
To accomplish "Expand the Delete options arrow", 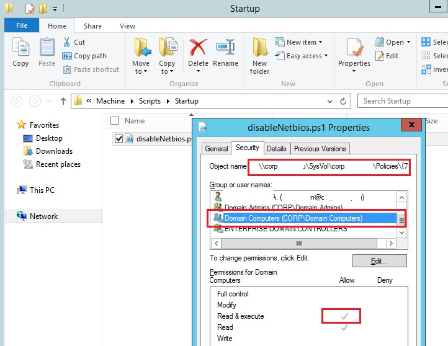I will (198, 71).
